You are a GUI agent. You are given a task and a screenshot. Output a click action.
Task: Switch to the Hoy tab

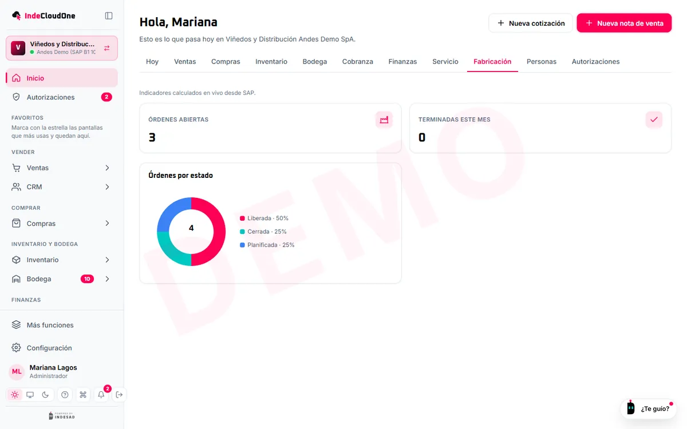[x=152, y=61]
